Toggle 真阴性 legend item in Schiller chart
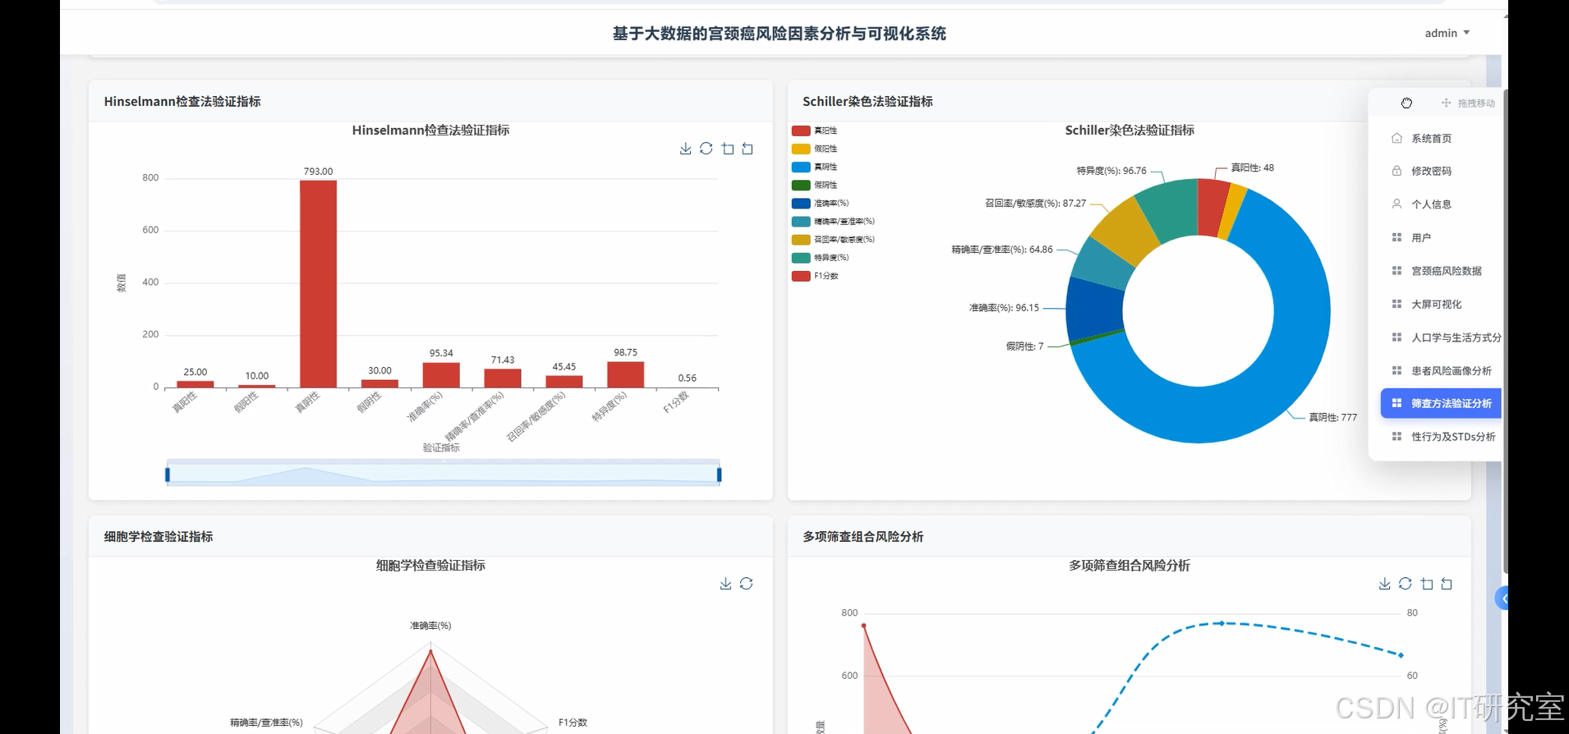Screen dimensions: 1569x734 pyautogui.click(x=814, y=167)
